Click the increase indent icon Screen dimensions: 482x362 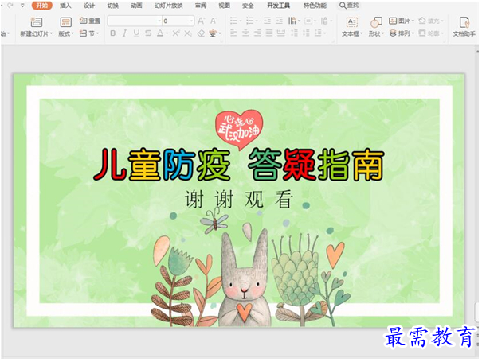(x=279, y=21)
